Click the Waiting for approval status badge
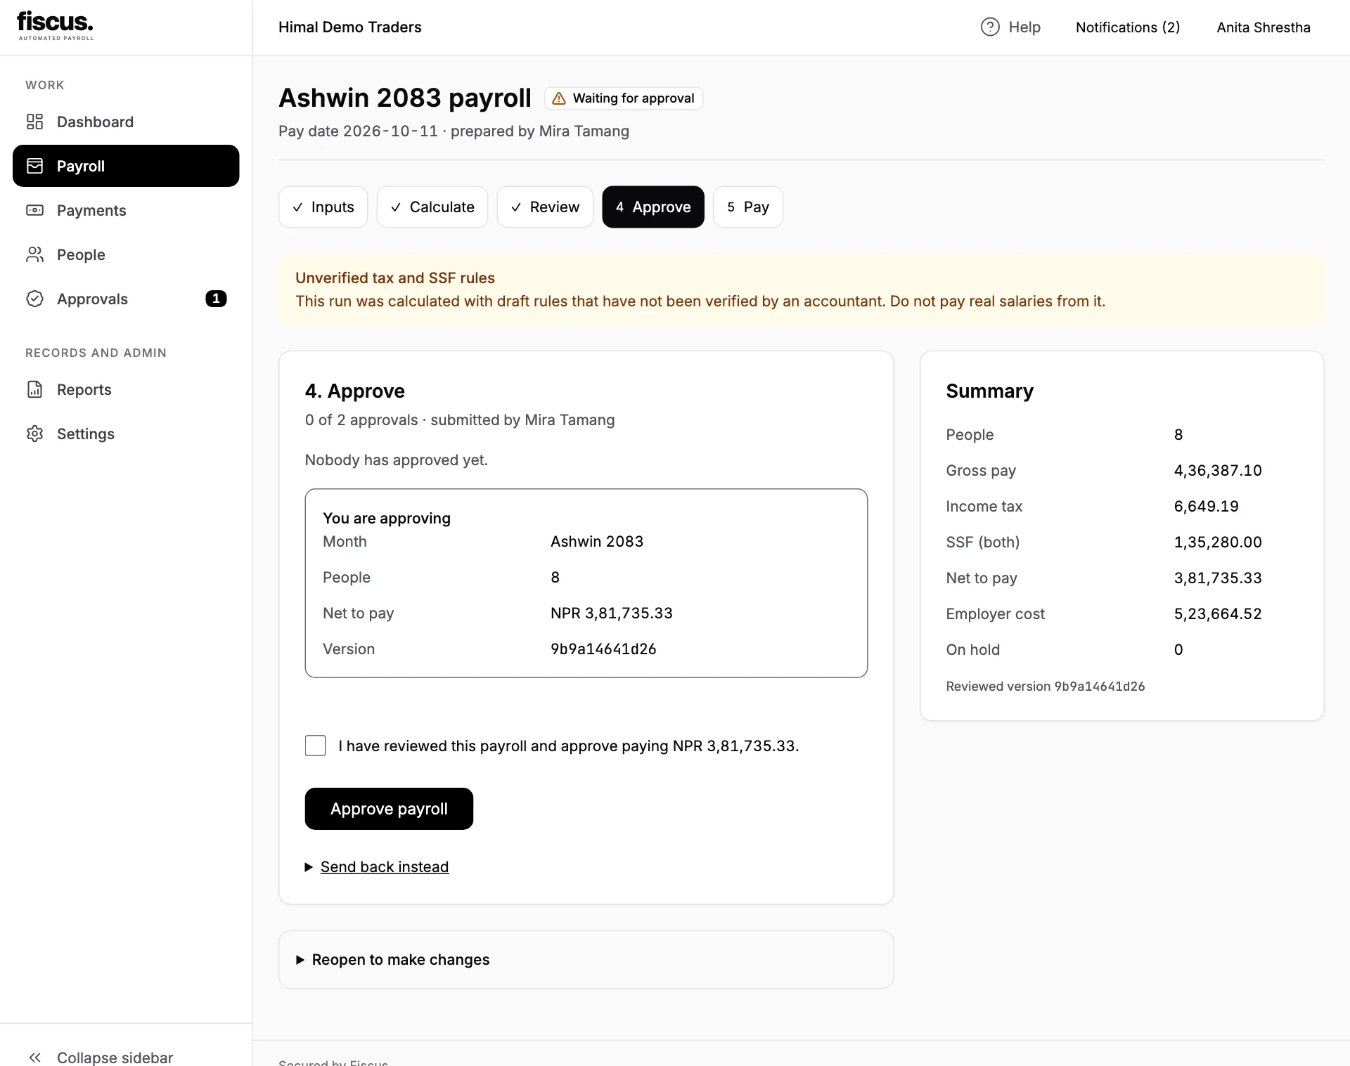The width and height of the screenshot is (1350, 1066). (624, 98)
